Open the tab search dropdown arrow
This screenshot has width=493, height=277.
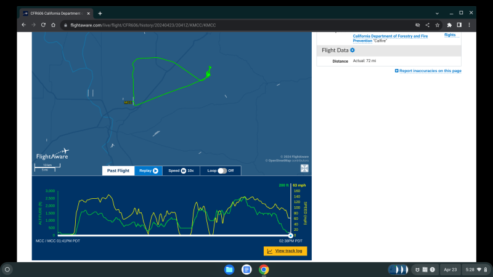437,13
